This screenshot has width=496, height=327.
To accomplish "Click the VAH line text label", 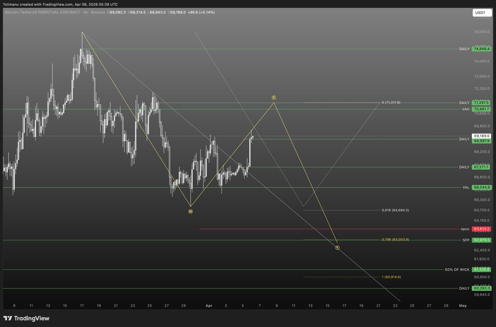I will coord(466,109).
